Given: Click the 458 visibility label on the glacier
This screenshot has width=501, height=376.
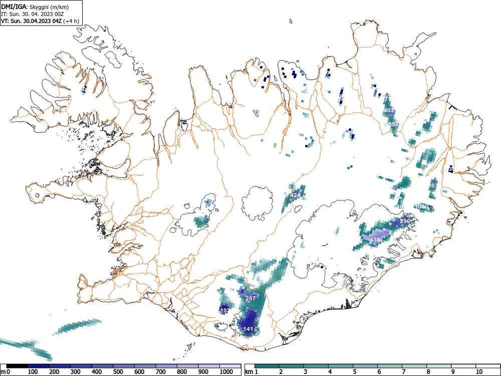Looking at the screenshot, I should (375, 240).
